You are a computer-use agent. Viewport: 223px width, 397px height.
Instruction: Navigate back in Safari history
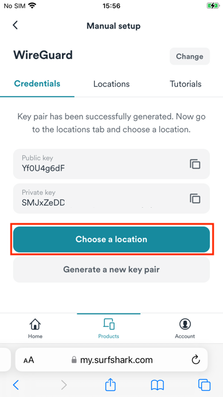[x=15, y=385]
